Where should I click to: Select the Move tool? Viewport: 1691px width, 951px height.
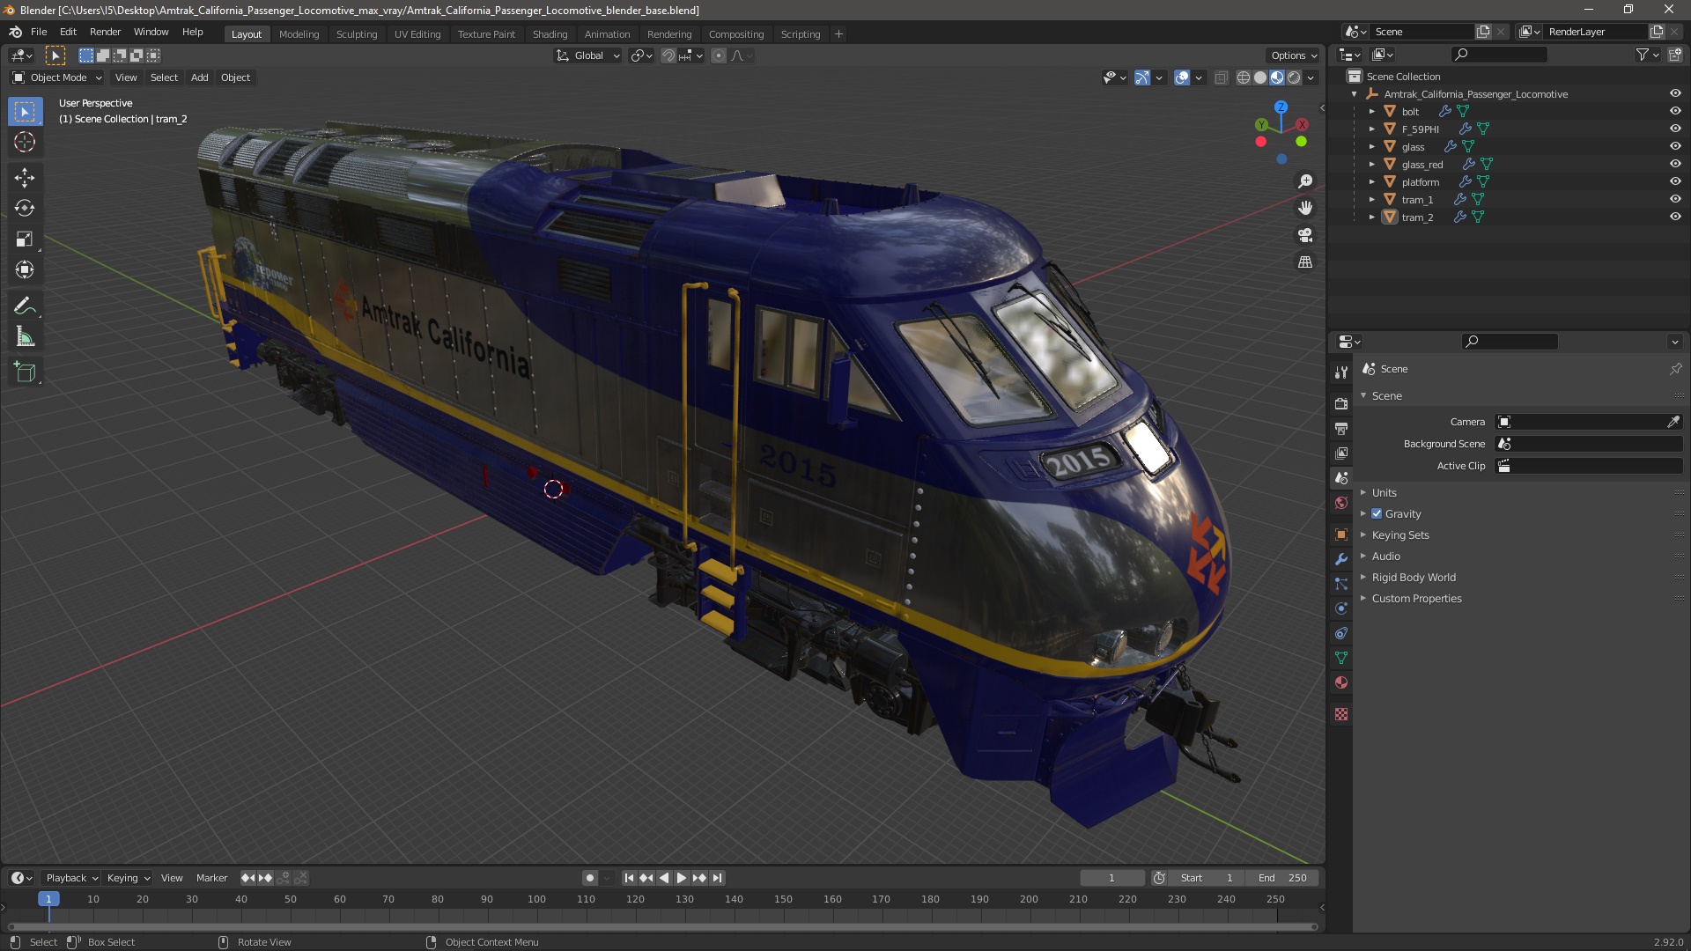pos(25,177)
